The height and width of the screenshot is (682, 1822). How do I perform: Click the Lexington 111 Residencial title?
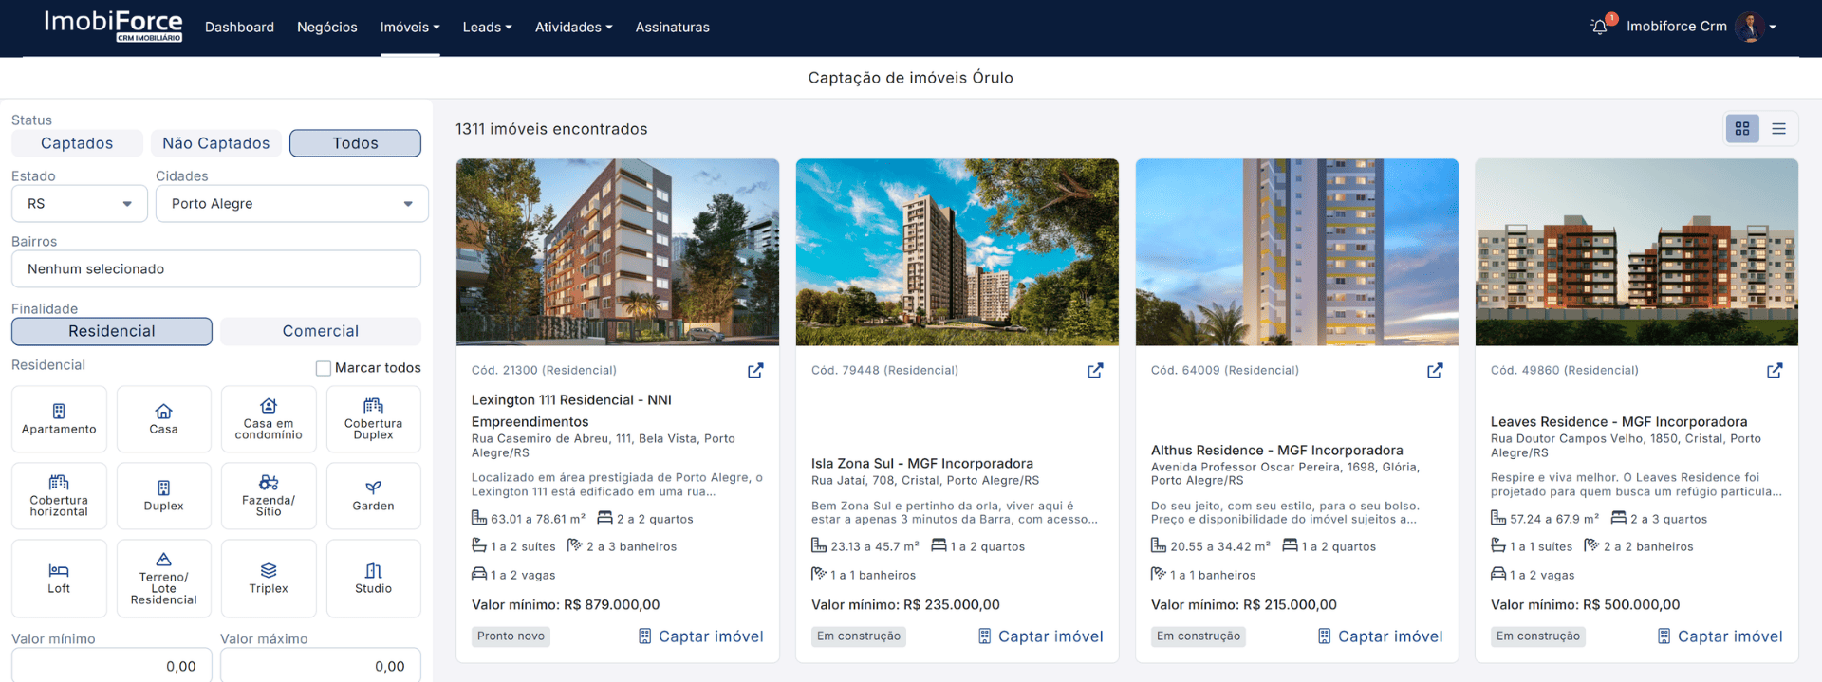[571, 411]
